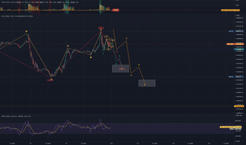Click the US100 current price label
The image size is (246, 145).
click(x=230, y=44)
